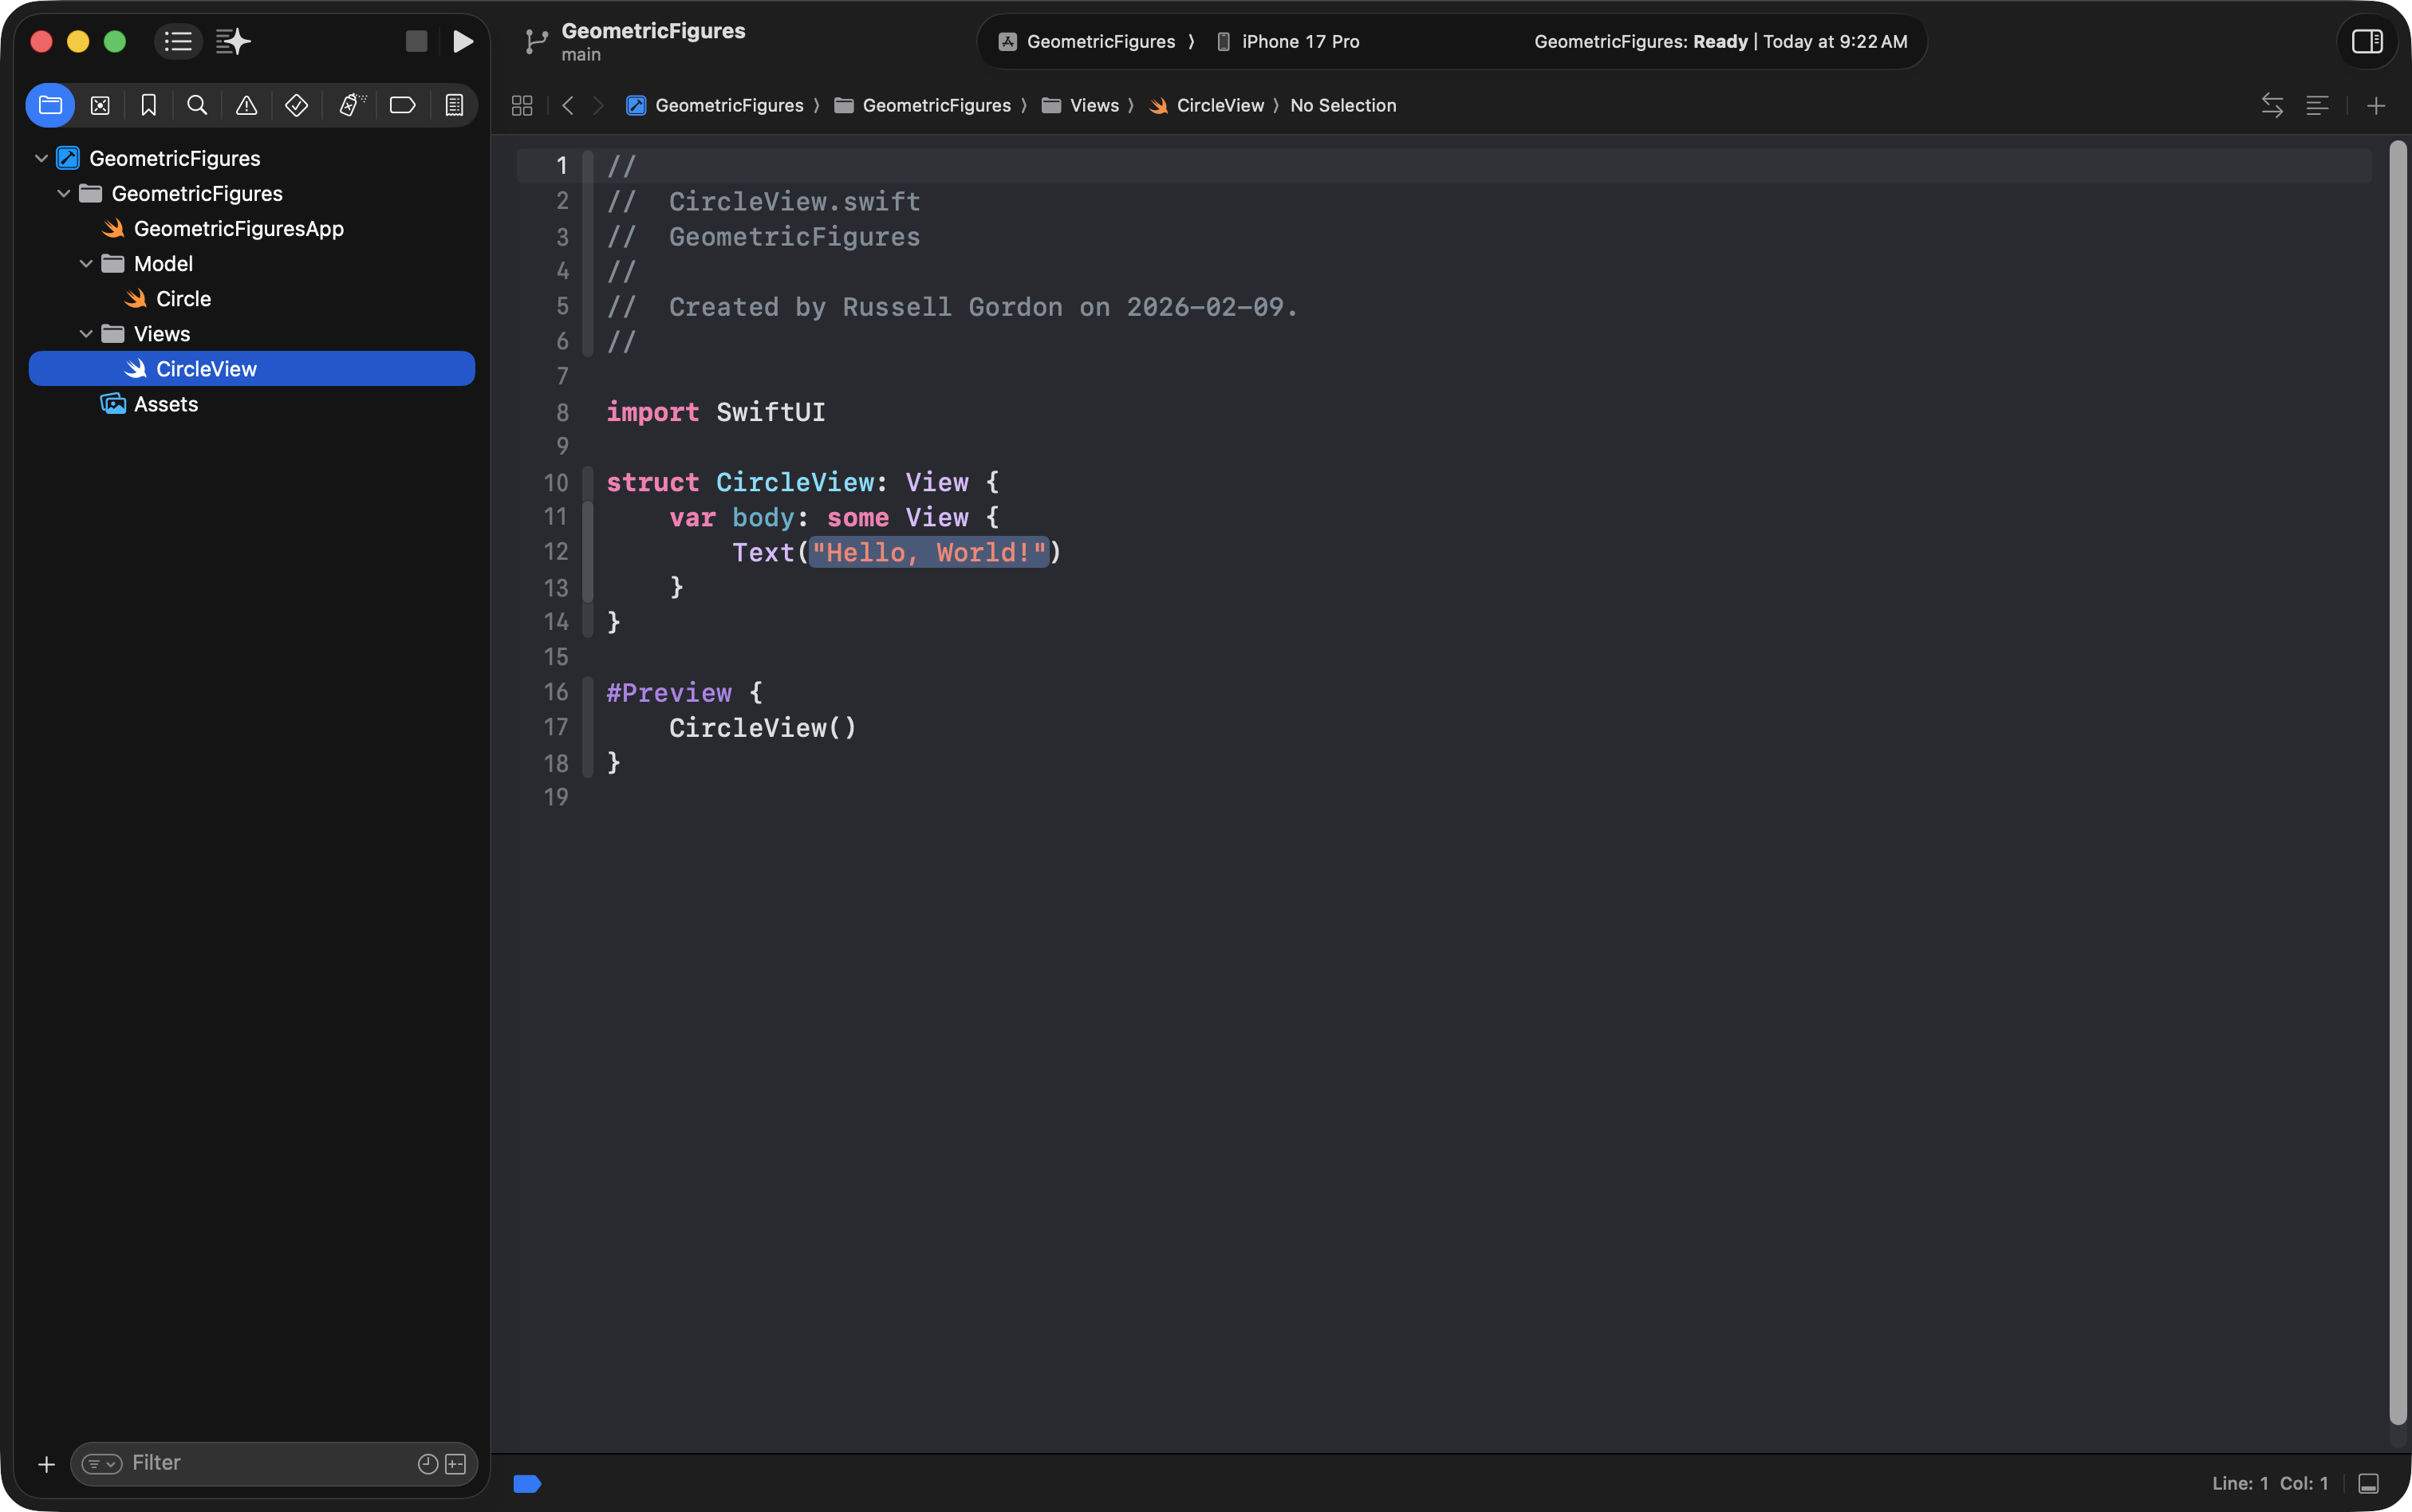Open the Bookmark navigator
2412x1512 pixels.
tap(148, 105)
